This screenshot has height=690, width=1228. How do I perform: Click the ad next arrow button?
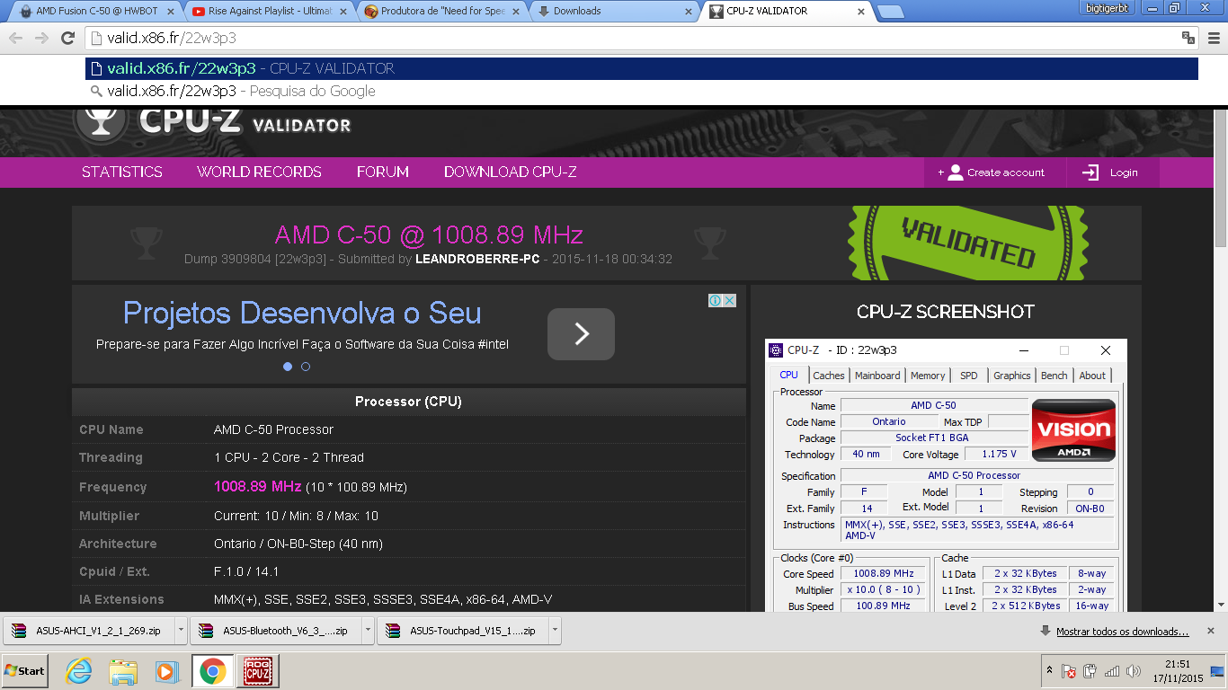pos(581,334)
